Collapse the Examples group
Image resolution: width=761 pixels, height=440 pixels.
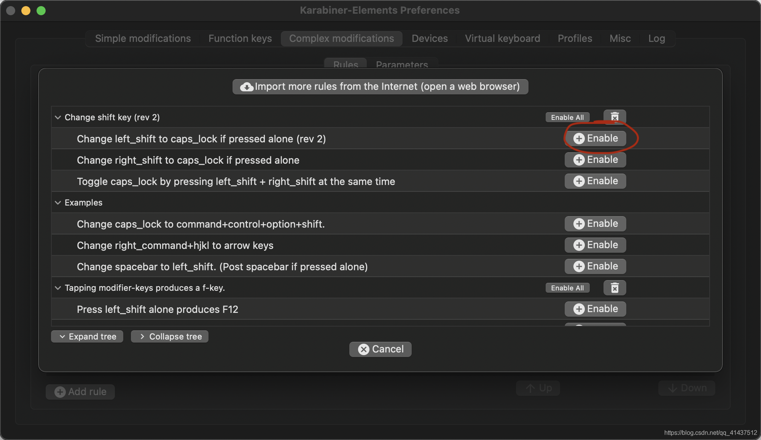click(x=58, y=202)
